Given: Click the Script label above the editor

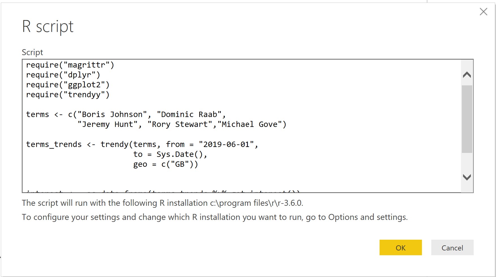Looking at the screenshot, I should 32,52.
